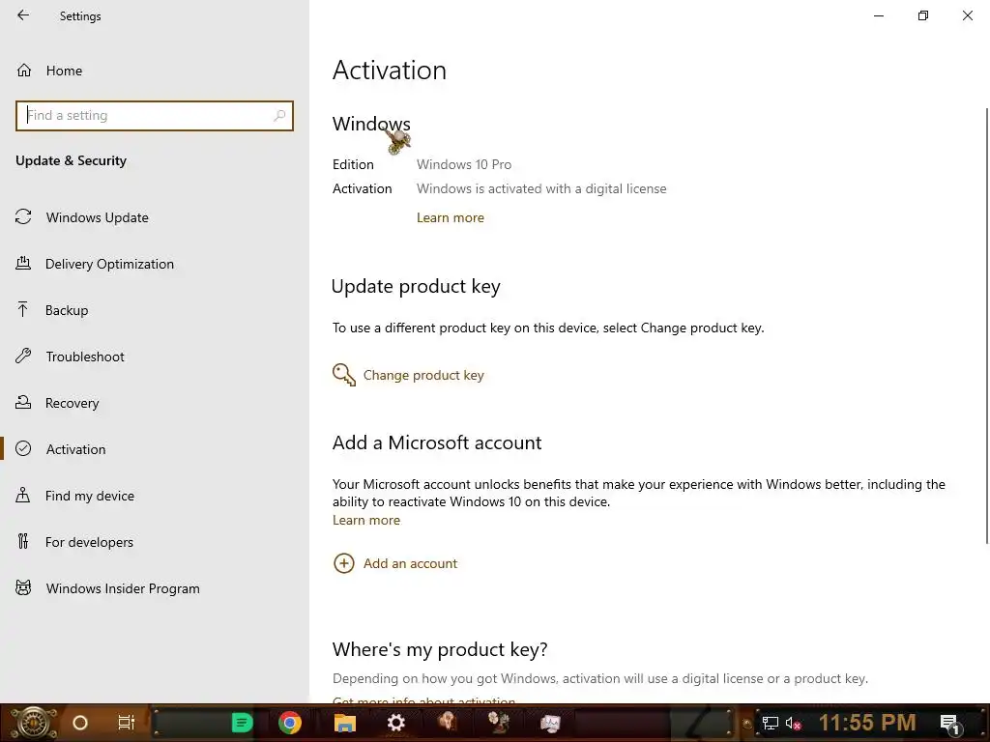Click muted volume icon in tray
Image resolution: width=990 pixels, height=742 pixels.
coord(793,723)
